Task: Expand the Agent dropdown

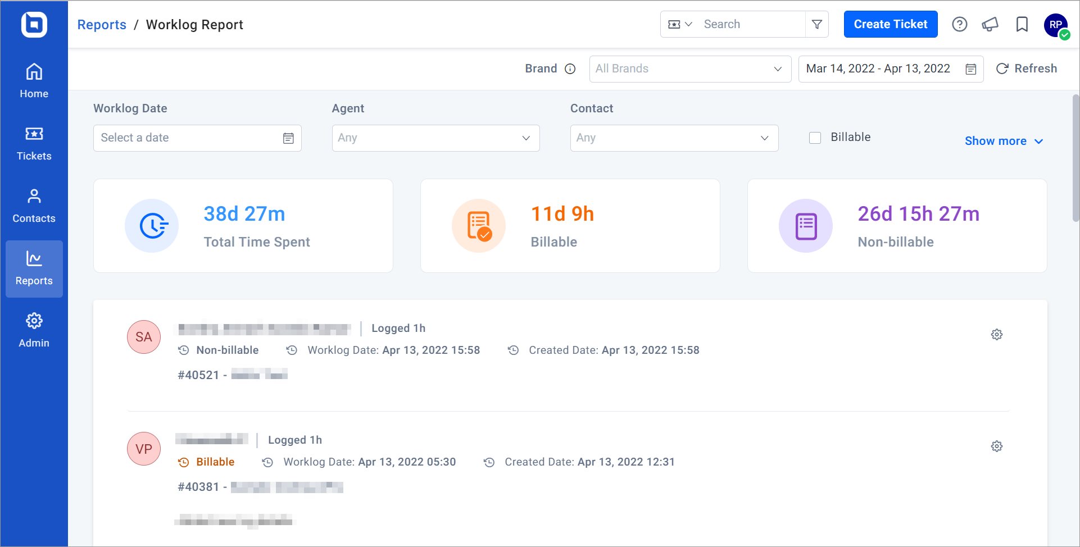Action: pyautogui.click(x=435, y=138)
